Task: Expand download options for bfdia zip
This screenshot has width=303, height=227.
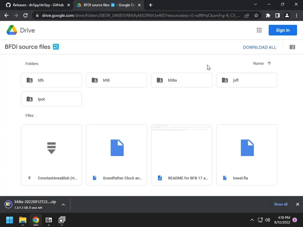Action: [63, 205]
